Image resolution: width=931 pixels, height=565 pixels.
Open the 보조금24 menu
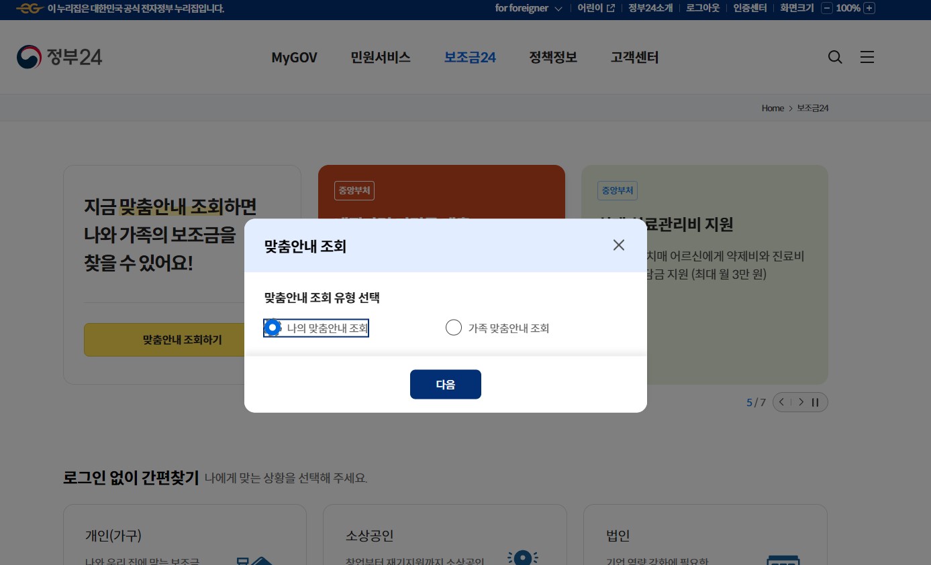click(470, 58)
